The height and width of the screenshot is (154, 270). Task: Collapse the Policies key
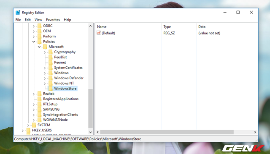(x=34, y=42)
